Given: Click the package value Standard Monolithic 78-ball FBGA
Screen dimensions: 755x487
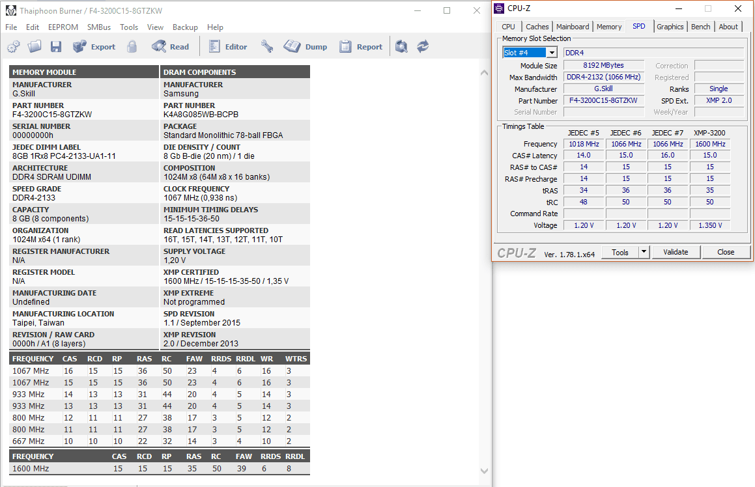Looking at the screenshot, I should point(223,135).
